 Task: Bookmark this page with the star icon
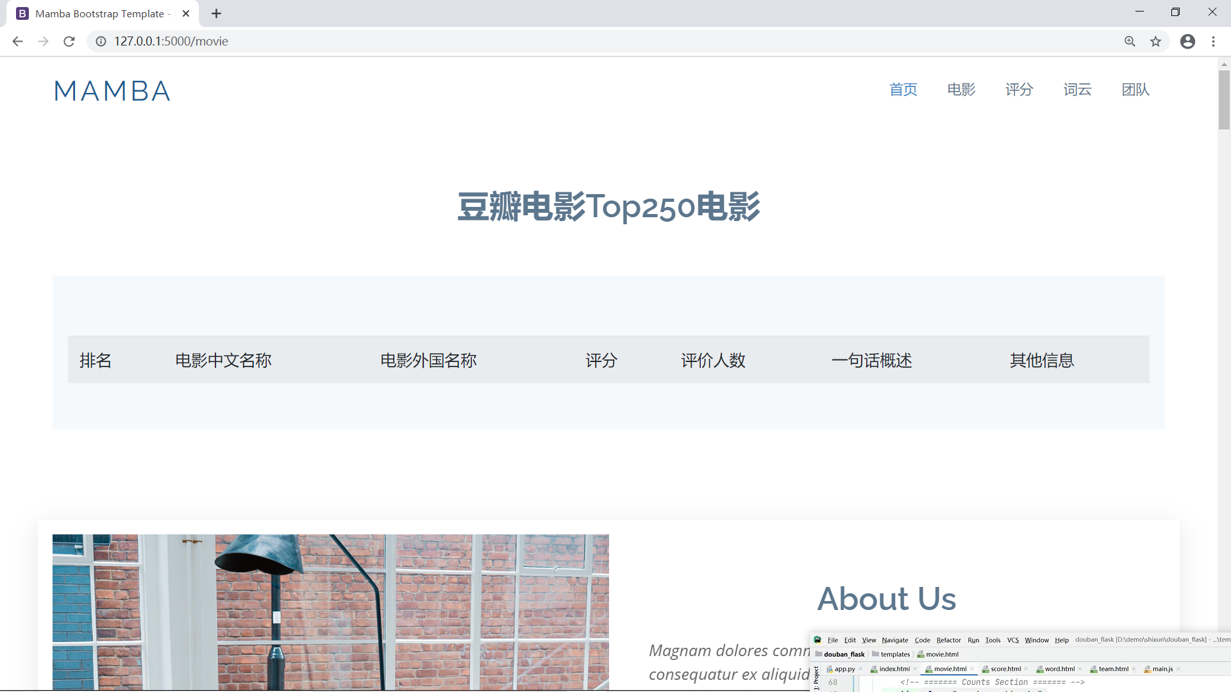(x=1155, y=41)
